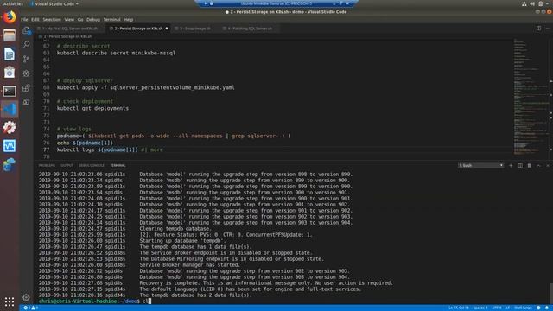Open the Go menu
The width and height of the screenshot is (553, 311).
click(80, 20)
